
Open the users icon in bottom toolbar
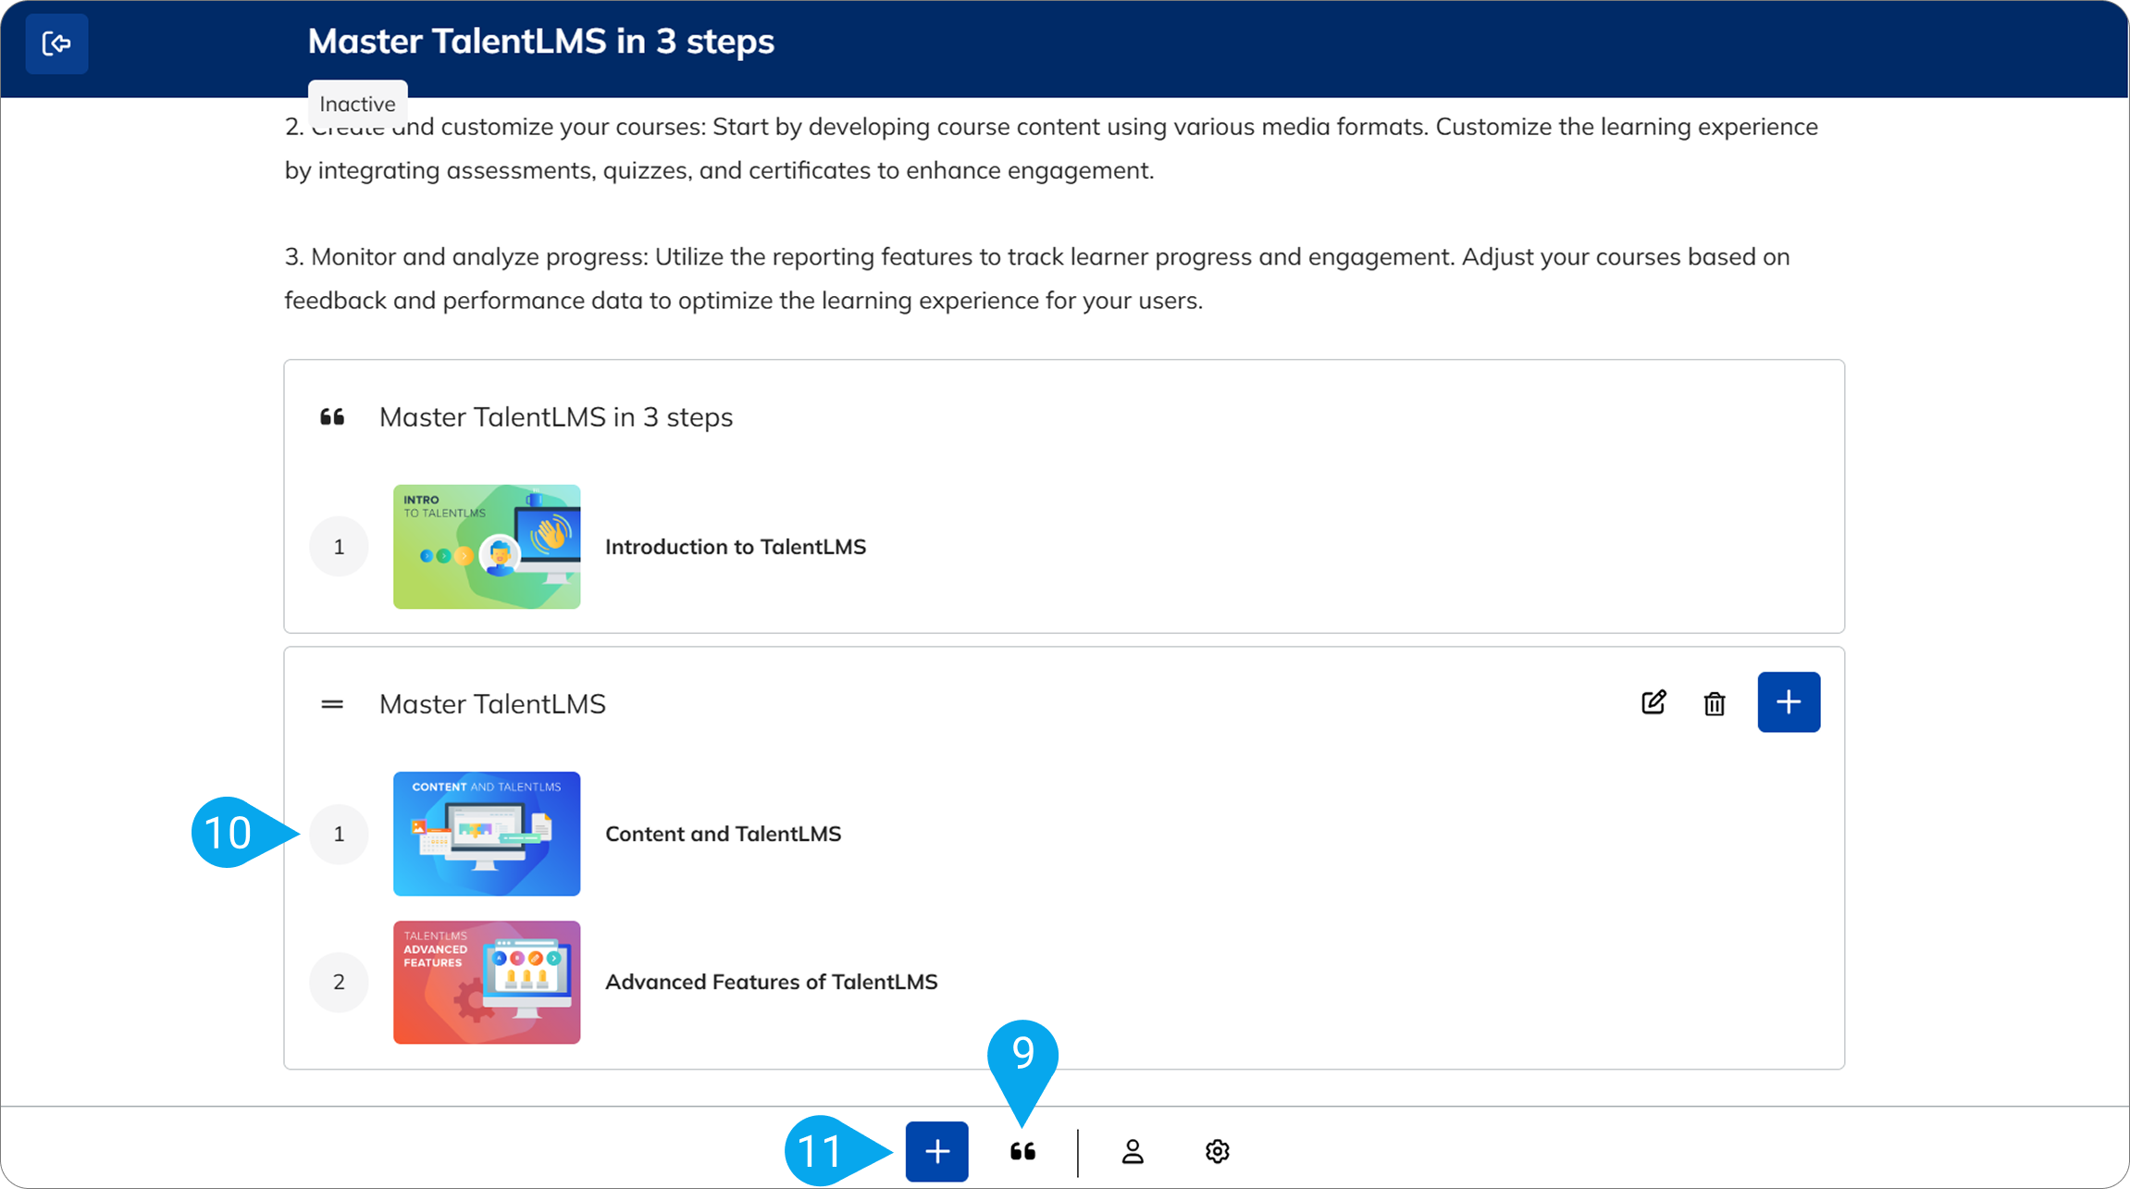pyautogui.click(x=1133, y=1151)
